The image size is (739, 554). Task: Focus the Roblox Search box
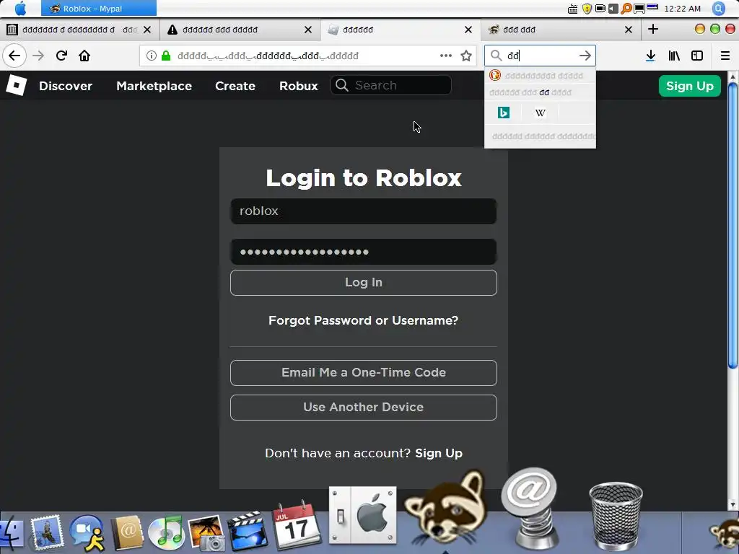(x=391, y=85)
